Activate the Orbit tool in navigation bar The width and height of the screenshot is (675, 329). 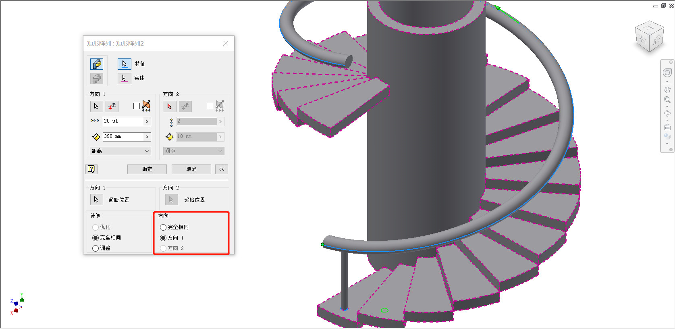point(667,113)
